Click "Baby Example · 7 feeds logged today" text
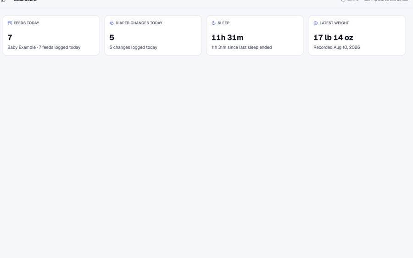413x258 pixels. [44, 47]
